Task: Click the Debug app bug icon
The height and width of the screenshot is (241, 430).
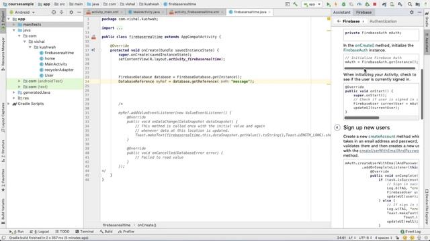Action: [x=343, y=5]
